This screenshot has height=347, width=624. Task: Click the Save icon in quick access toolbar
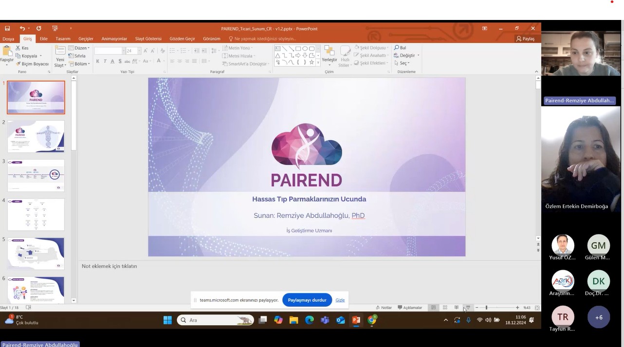[x=7, y=29]
